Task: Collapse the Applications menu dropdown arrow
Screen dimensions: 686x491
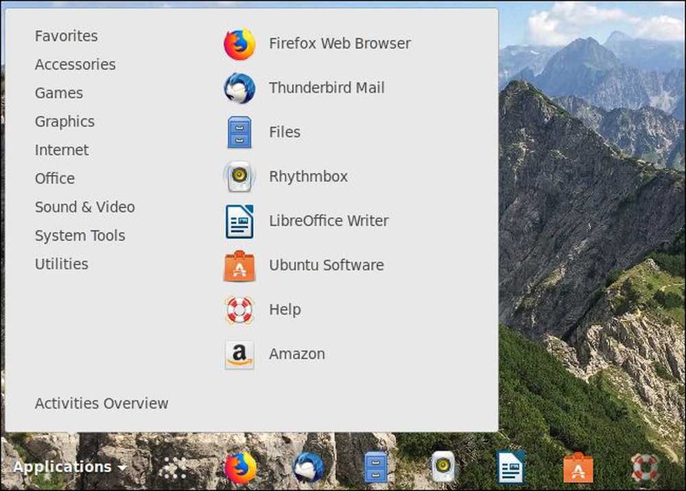Action: pos(123,468)
